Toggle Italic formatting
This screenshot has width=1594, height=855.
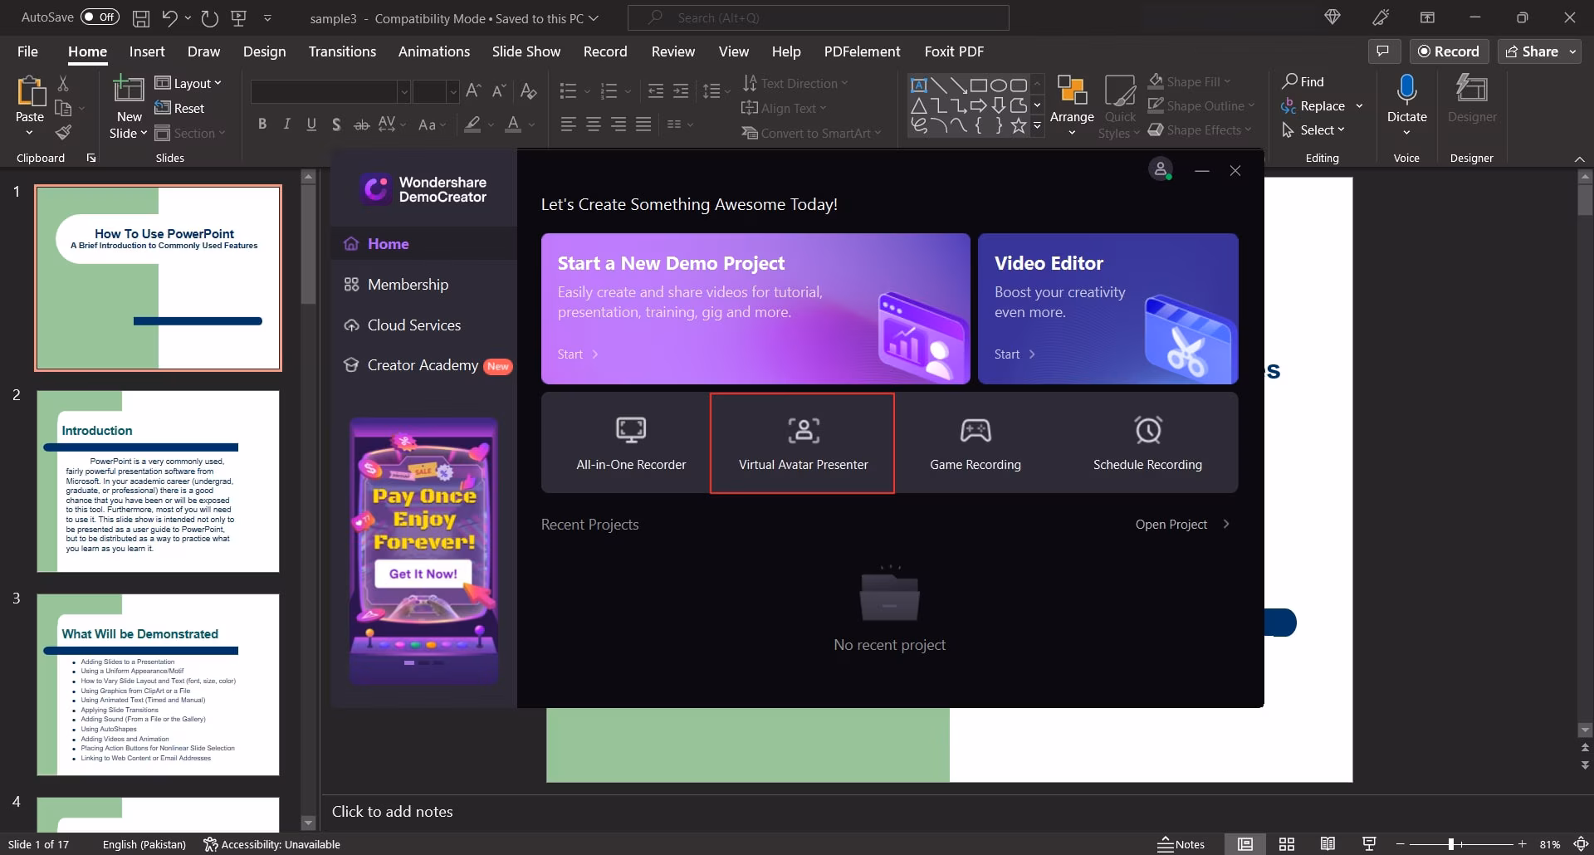pyautogui.click(x=287, y=125)
